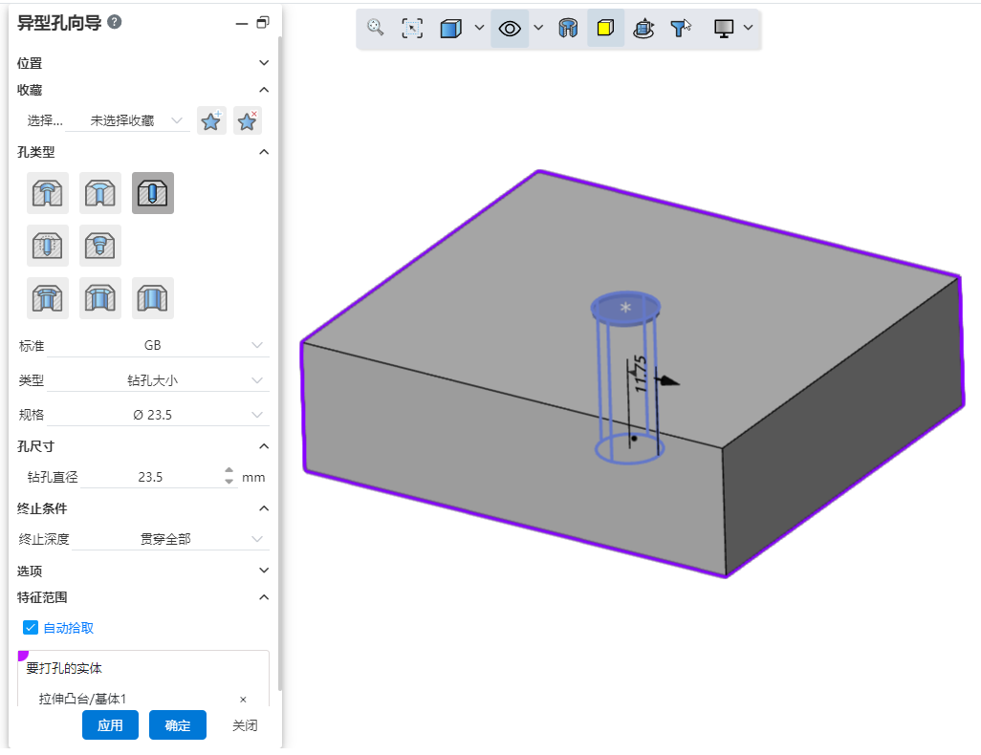Screen dimensions: 981x755
Task: Click the 确定 button
Action: pyautogui.click(x=178, y=725)
